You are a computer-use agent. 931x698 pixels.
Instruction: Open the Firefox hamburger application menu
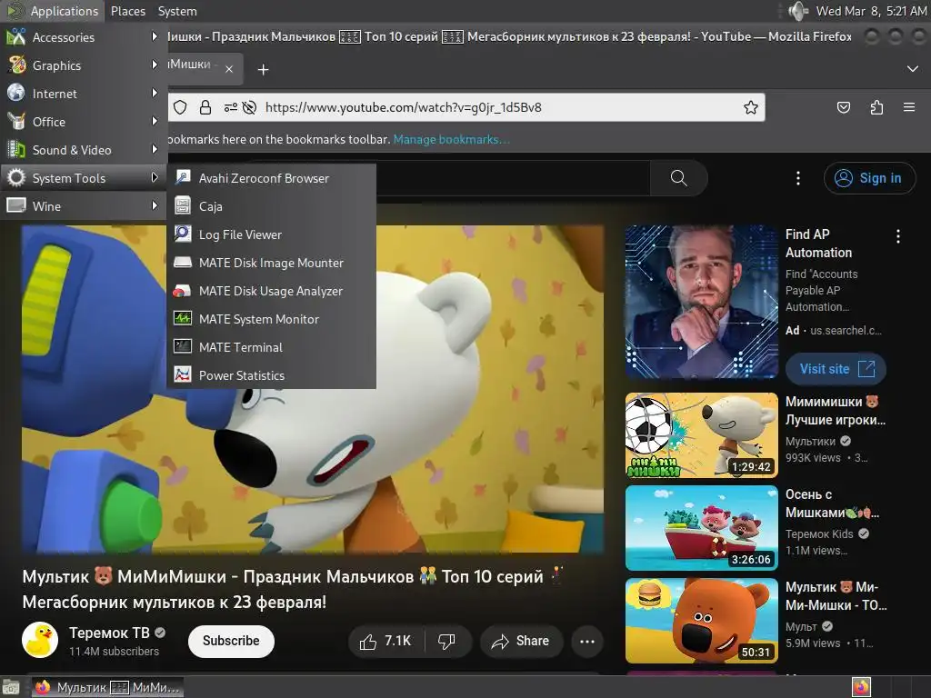909,107
